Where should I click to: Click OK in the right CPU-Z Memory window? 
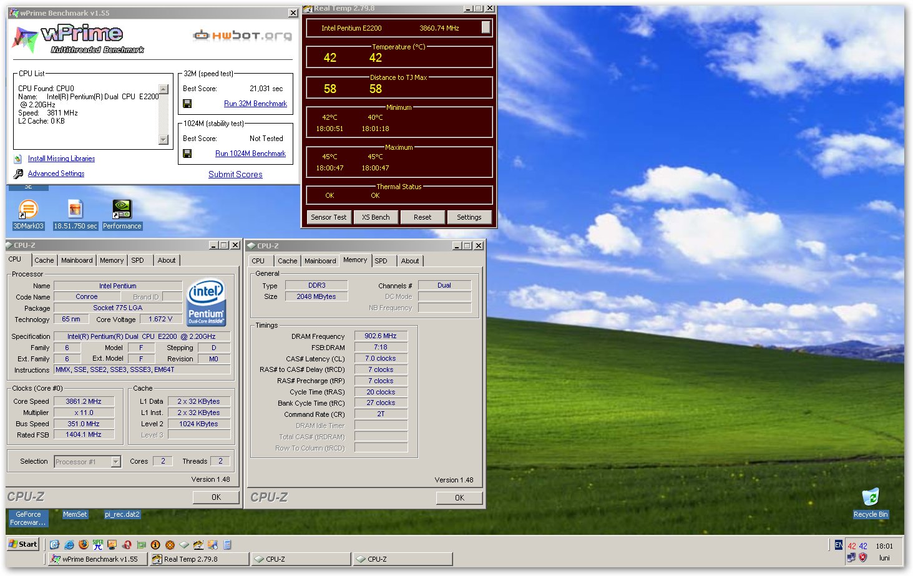point(459,498)
